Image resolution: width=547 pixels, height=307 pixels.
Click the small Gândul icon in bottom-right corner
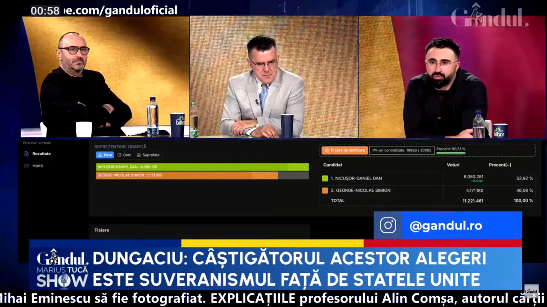coord(532,291)
